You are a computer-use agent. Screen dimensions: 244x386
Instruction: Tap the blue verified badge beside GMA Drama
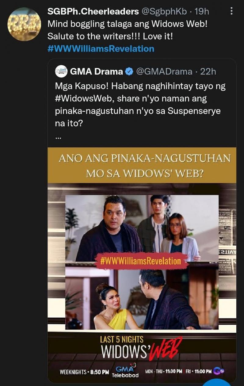point(129,72)
